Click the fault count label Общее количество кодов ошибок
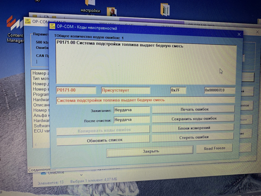261x196 pixels. pyautogui.click(x=89, y=37)
